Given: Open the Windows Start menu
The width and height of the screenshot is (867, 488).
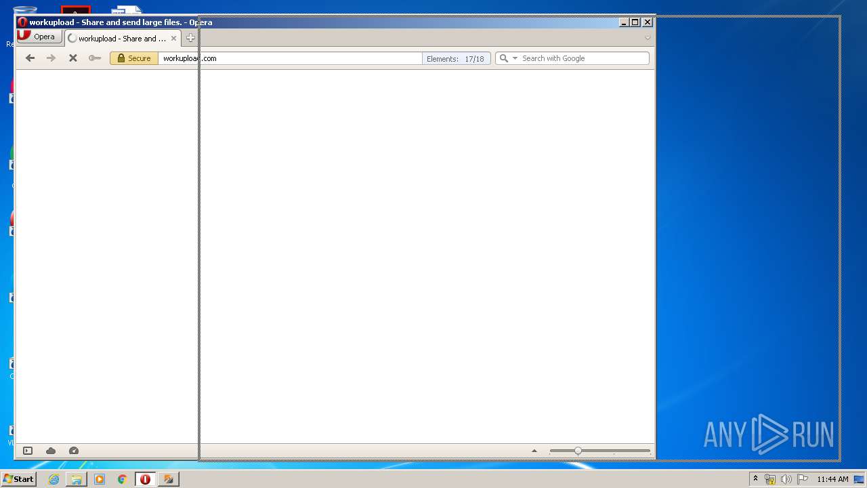Looking at the screenshot, I should click(18, 479).
